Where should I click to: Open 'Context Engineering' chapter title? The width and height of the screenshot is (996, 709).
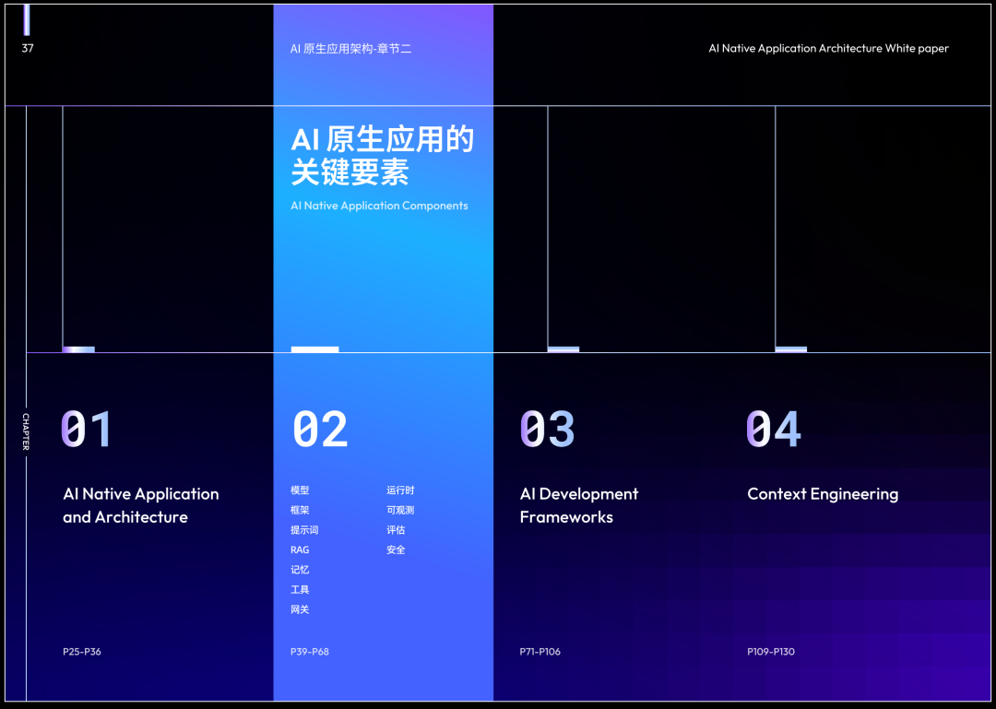(x=823, y=494)
